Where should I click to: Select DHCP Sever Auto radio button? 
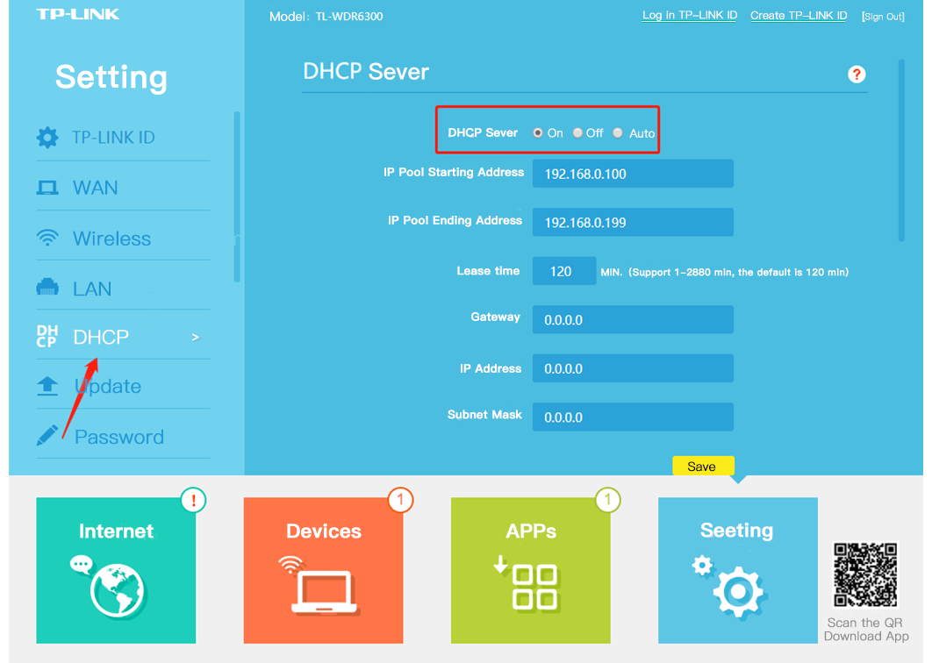point(618,132)
